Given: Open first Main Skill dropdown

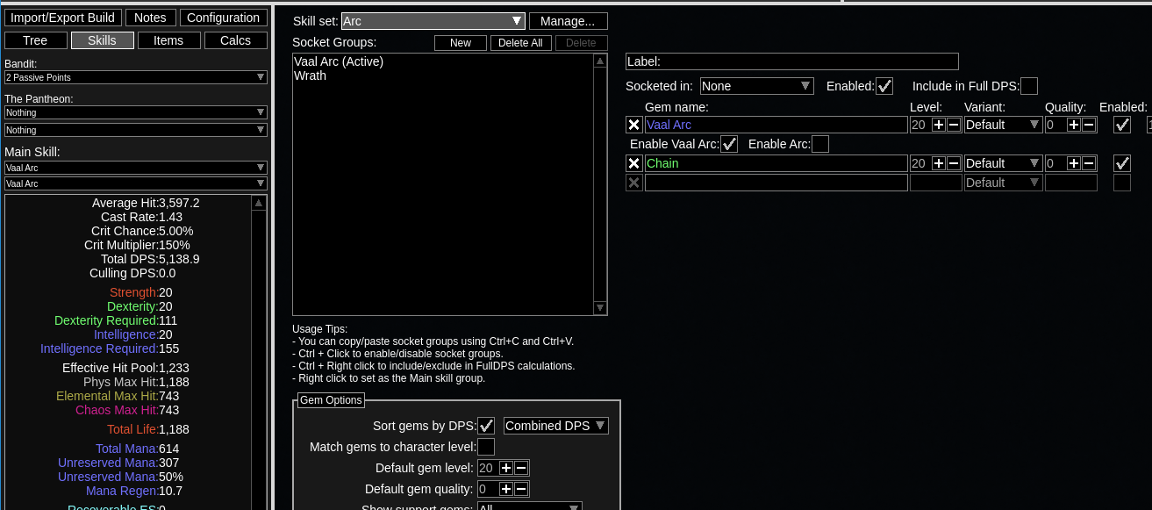Looking at the screenshot, I should click(x=136, y=168).
